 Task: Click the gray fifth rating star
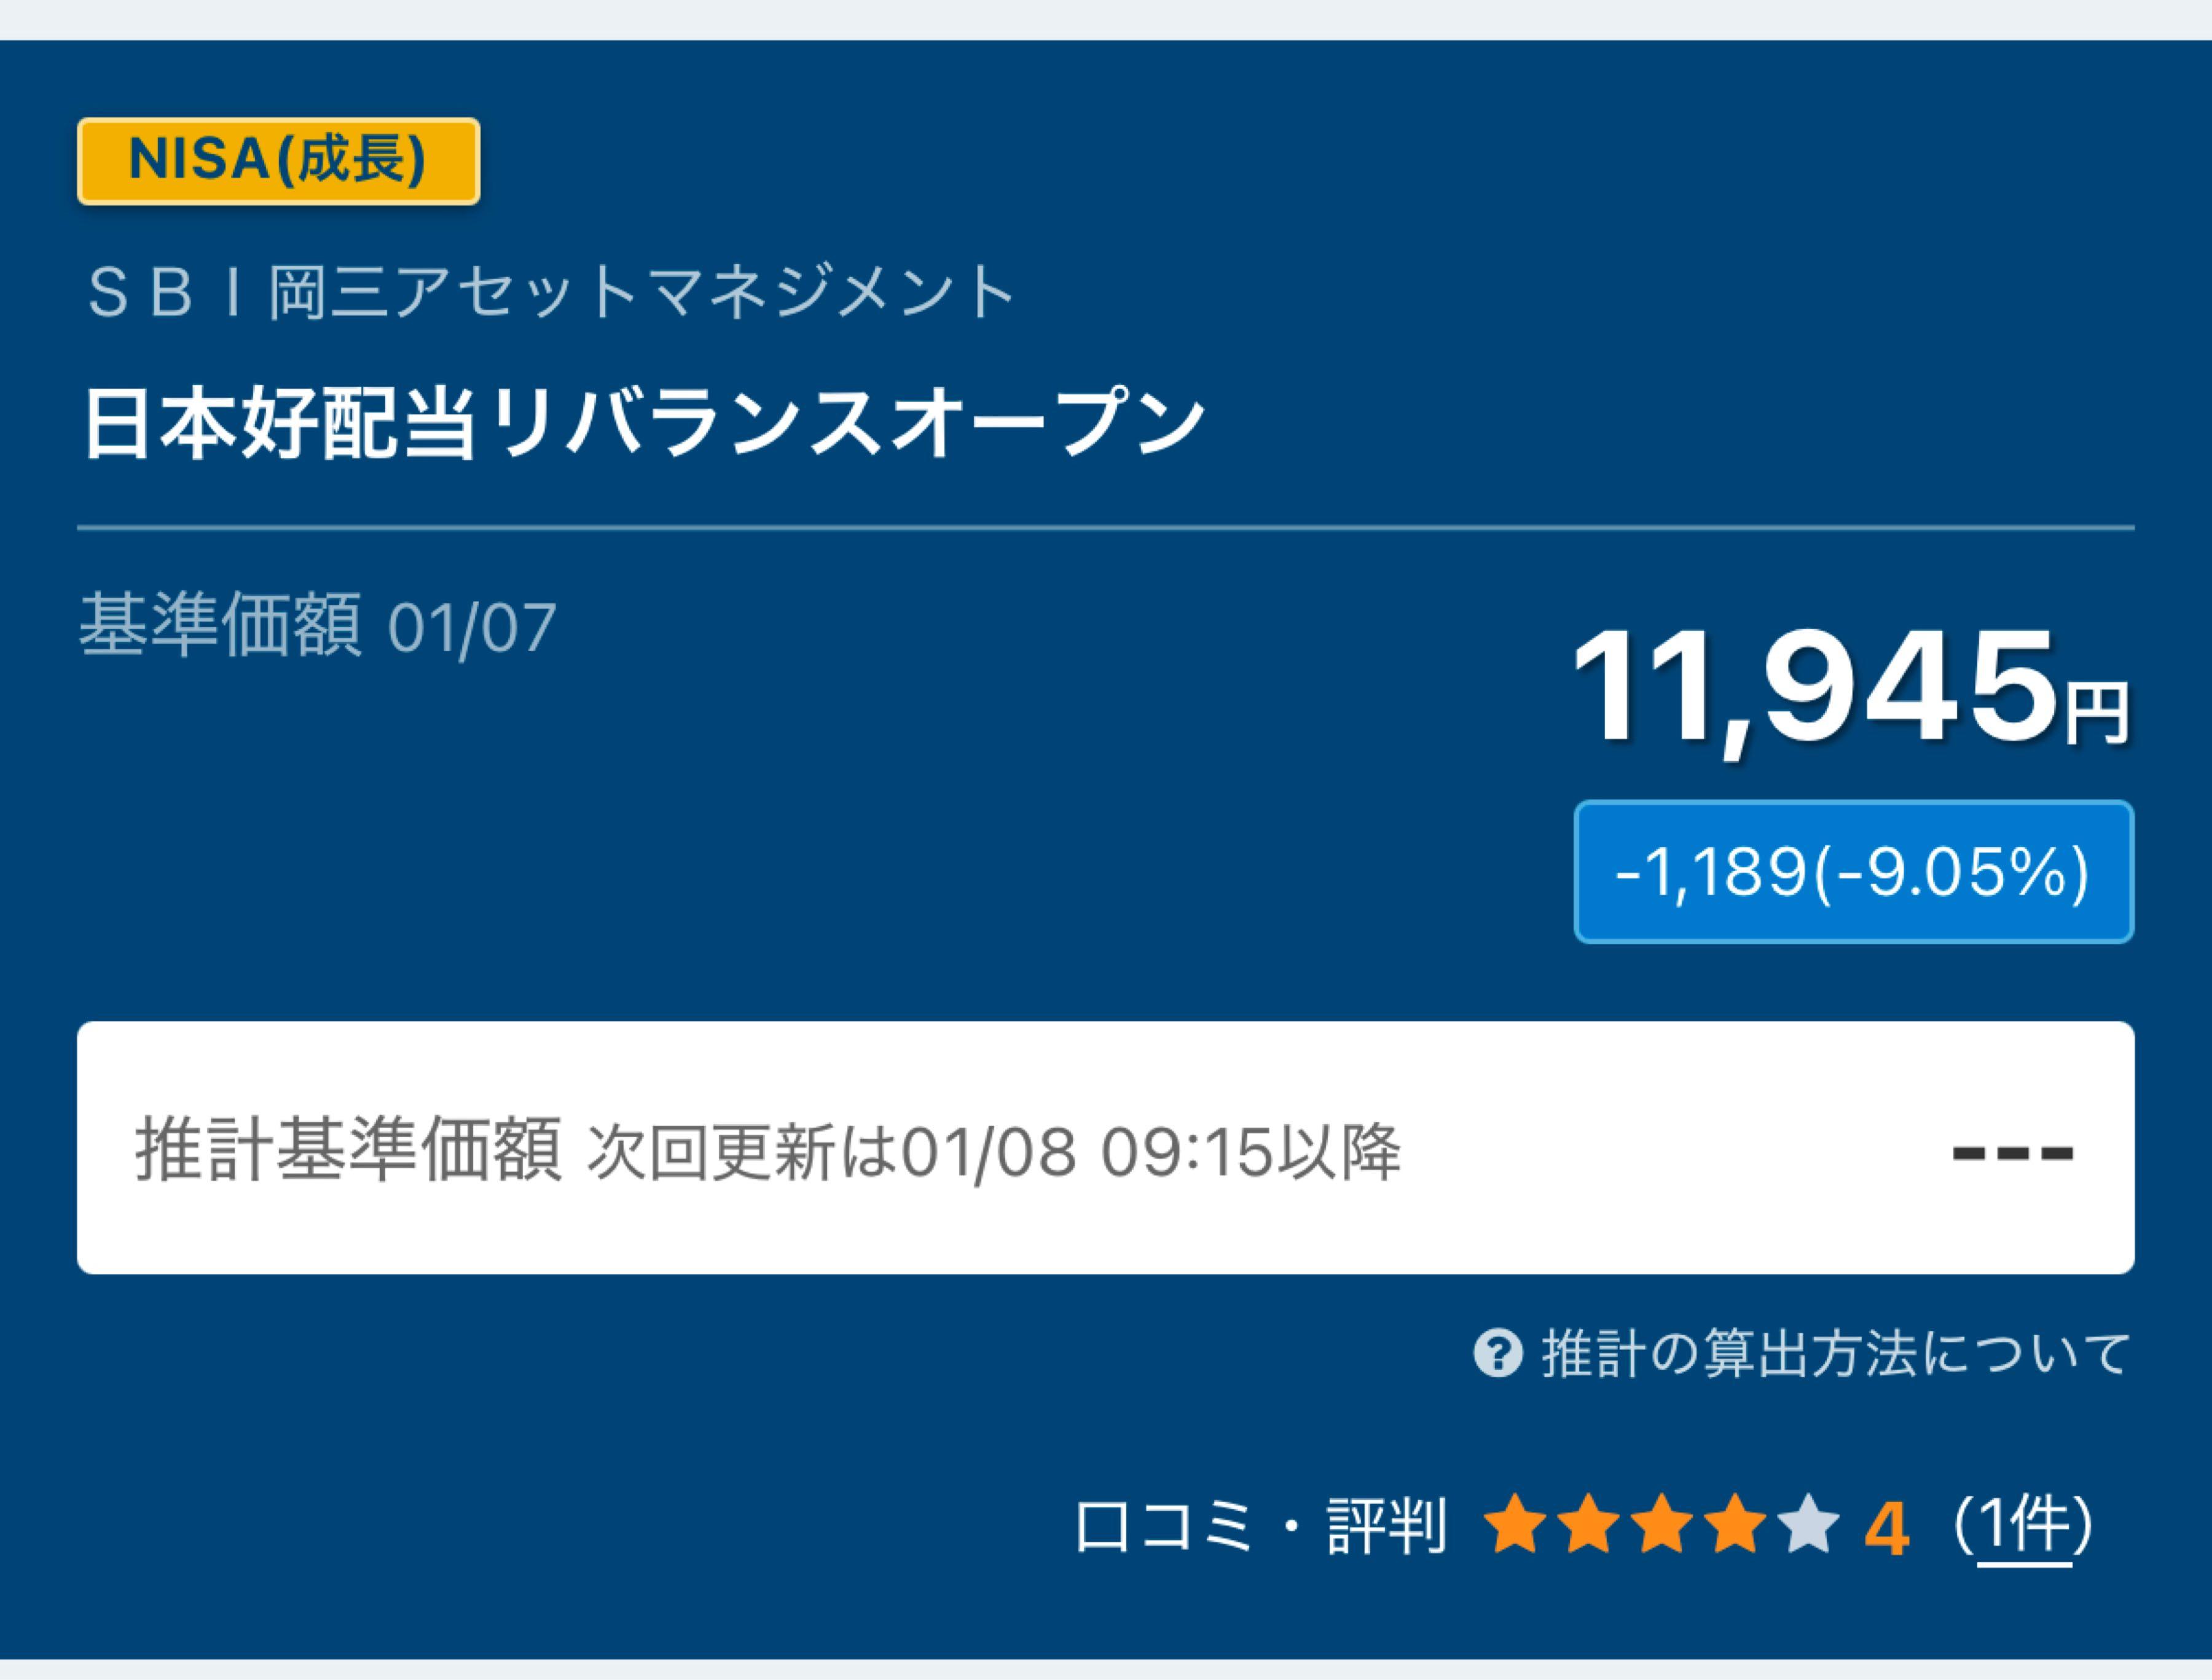coord(1809,1525)
